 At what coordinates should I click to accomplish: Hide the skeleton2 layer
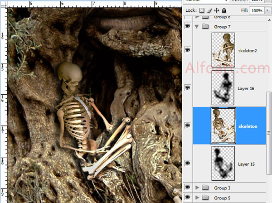[188, 50]
